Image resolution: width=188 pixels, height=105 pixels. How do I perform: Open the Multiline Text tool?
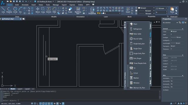78,10
